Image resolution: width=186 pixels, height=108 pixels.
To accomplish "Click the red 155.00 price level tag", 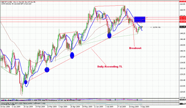I will tap(182, 22).
